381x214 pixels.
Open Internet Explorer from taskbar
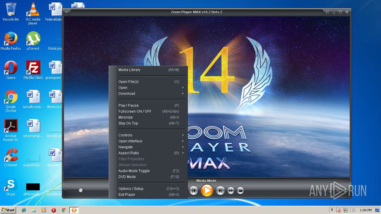[24, 210]
